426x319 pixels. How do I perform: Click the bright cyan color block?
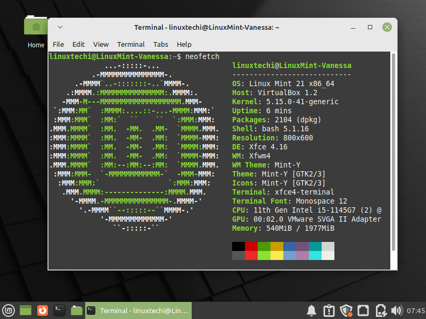click(x=315, y=256)
